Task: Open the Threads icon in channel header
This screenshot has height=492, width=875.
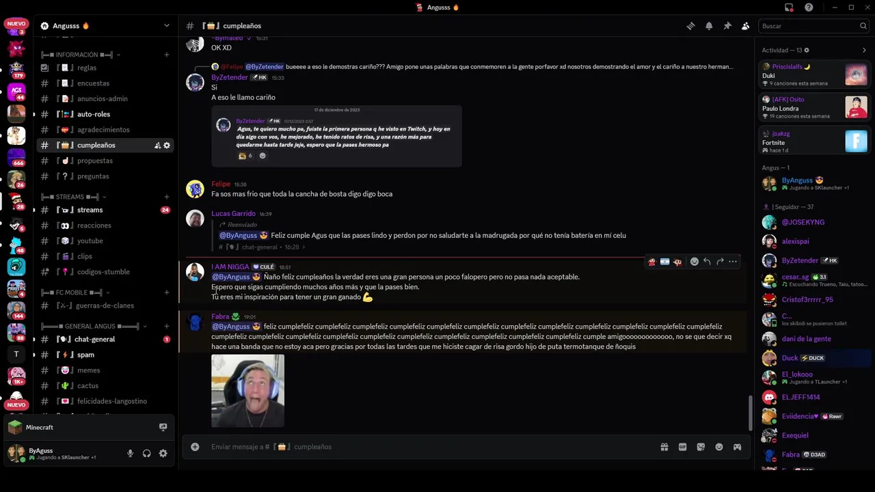Action: [x=690, y=26]
